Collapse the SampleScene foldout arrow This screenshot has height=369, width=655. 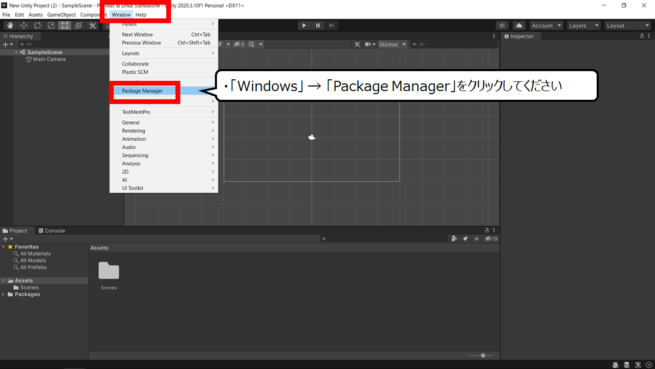pyautogui.click(x=17, y=52)
